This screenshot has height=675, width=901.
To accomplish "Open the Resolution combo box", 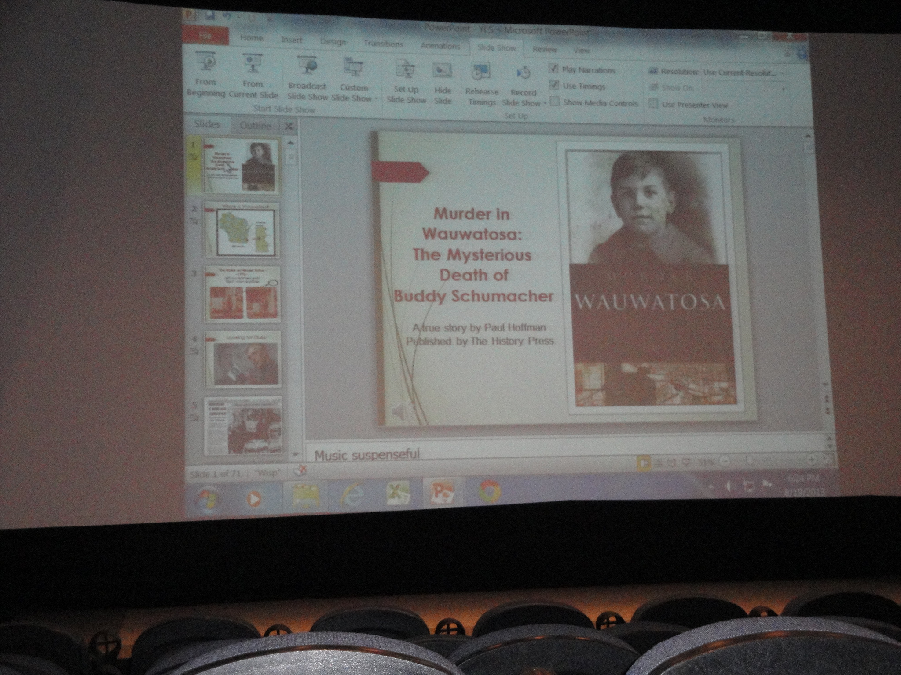I will point(743,73).
